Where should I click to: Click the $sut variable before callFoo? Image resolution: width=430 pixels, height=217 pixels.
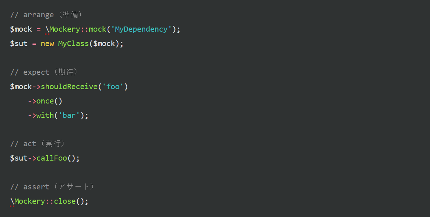pos(19,158)
